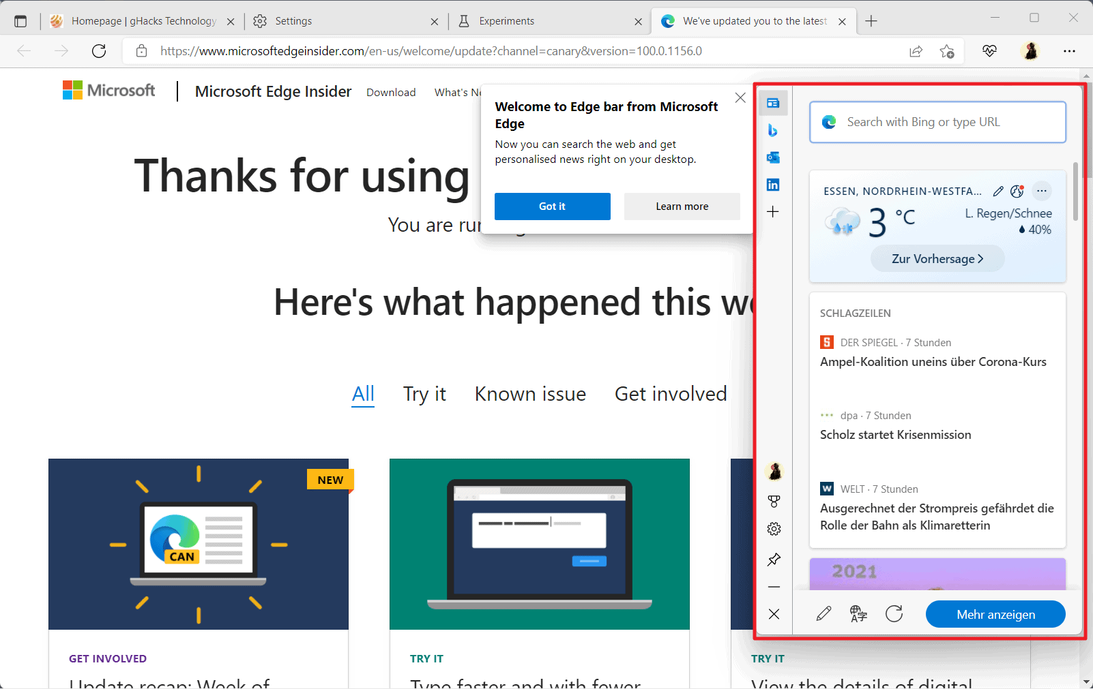Expand the forecast with Zur Vorhersage chevron
Viewport: 1093px width, 689px height.
click(937, 258)
